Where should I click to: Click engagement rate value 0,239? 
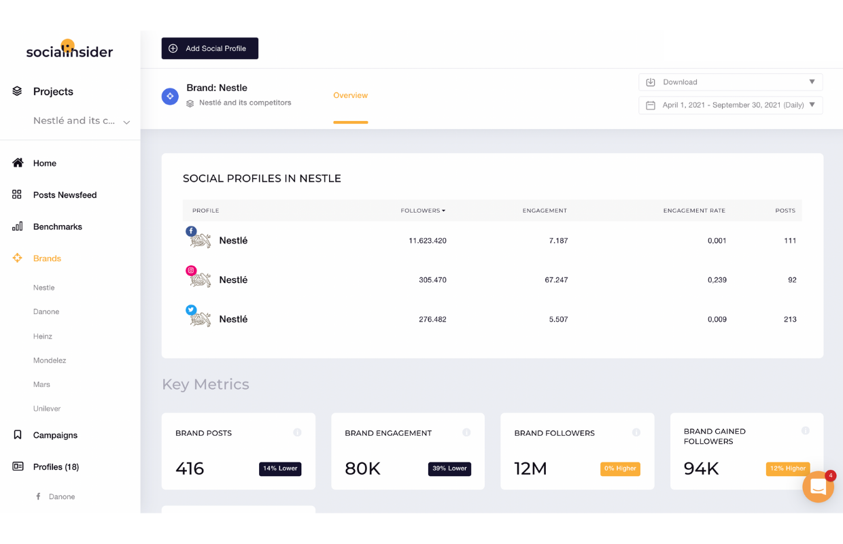coord(717,280)
